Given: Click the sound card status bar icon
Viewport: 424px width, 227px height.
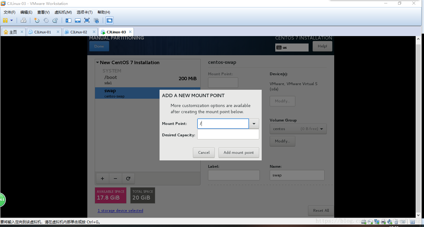Looking at the screenshot, I should [389, 221].
